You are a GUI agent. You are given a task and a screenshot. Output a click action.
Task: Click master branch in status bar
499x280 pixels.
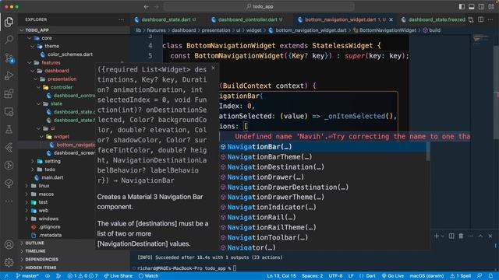[27, 276]
